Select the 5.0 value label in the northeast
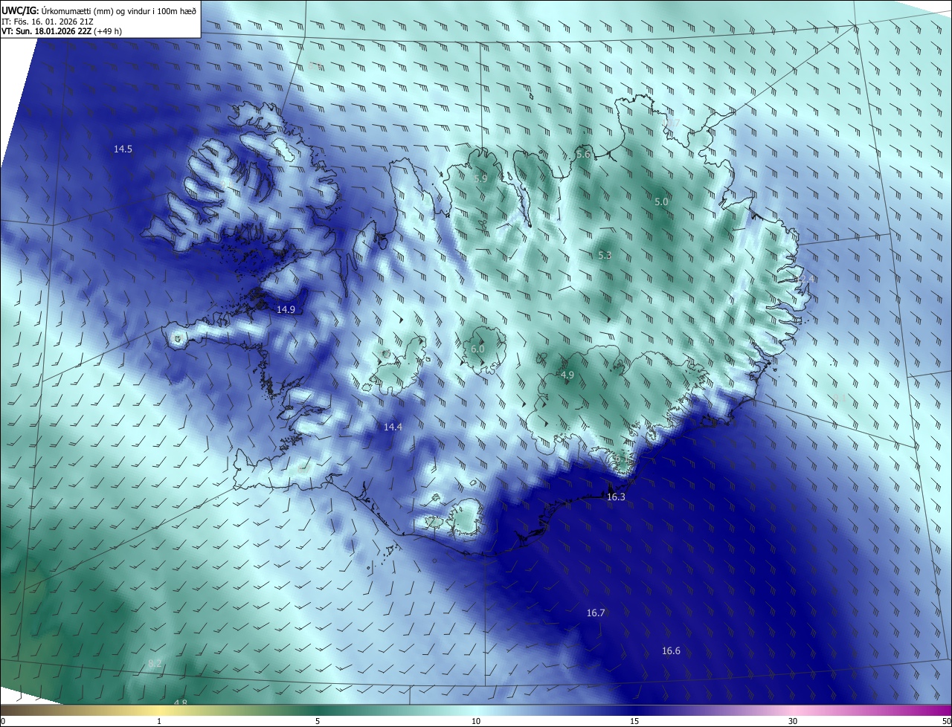 (661, 202)
